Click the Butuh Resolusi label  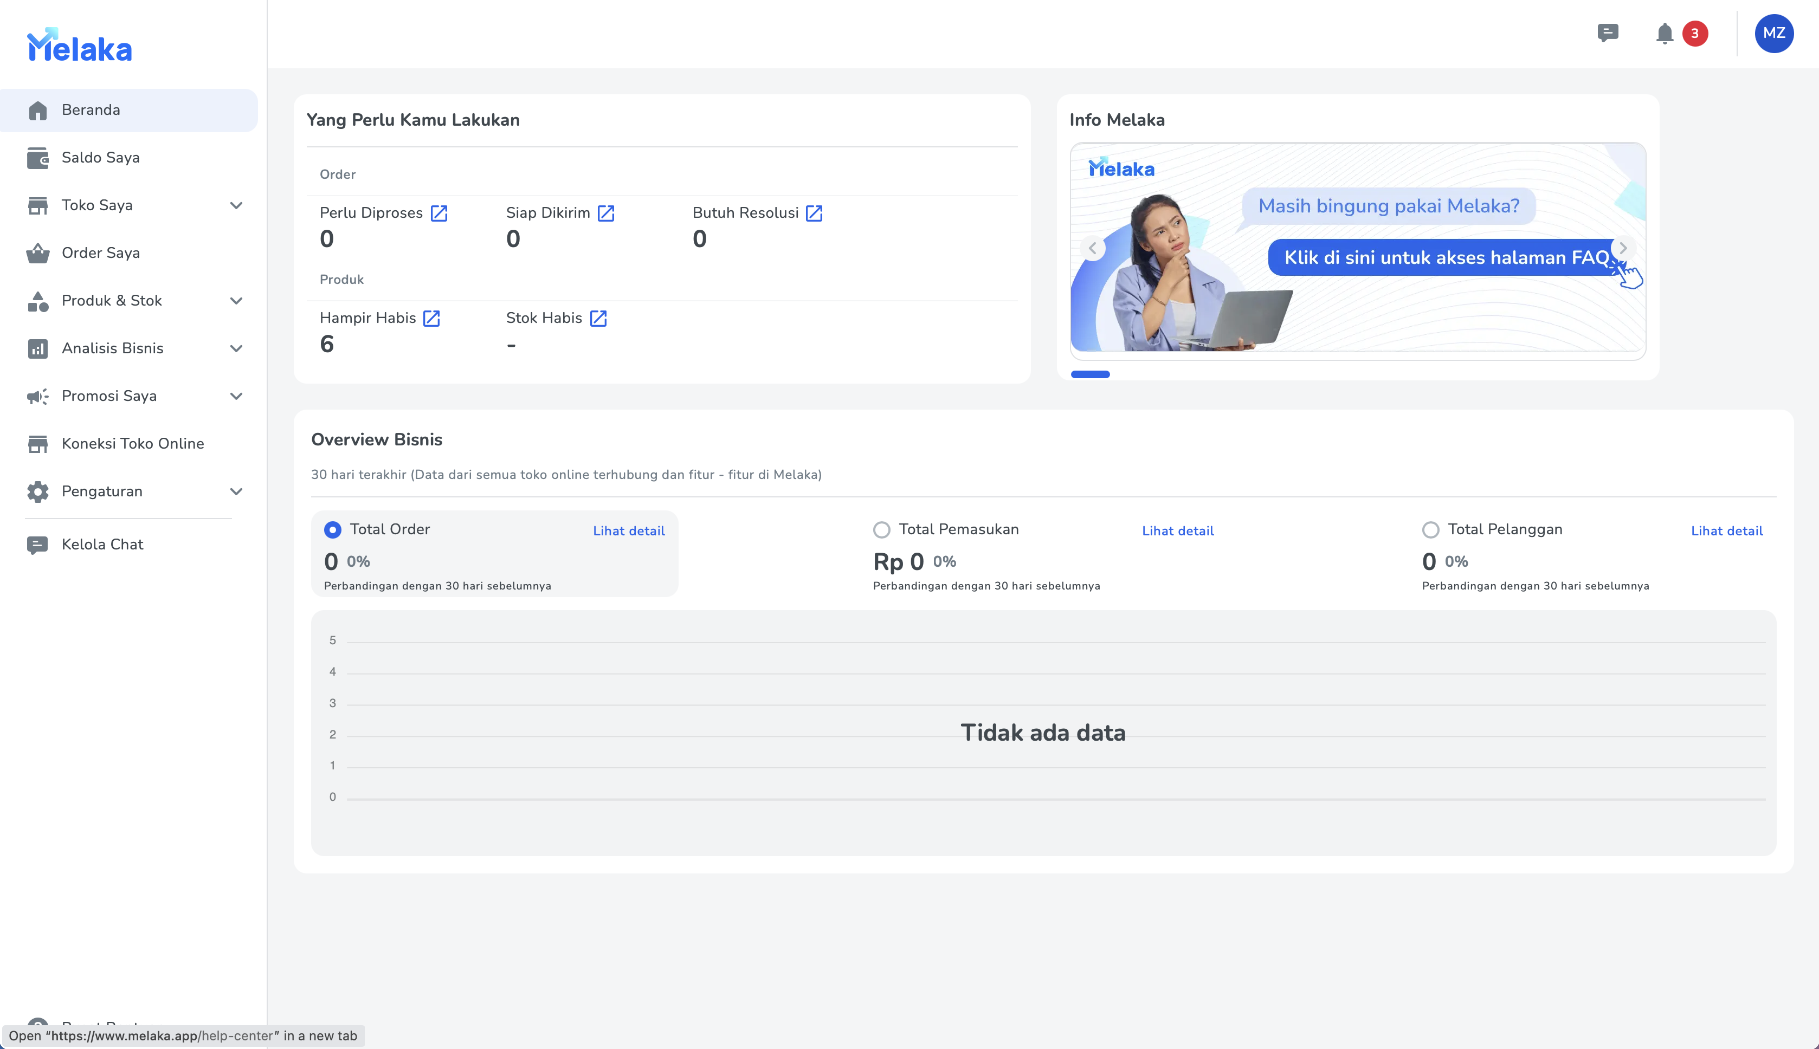pos(745,212)
